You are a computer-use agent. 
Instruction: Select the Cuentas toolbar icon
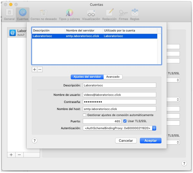pos(23,15)
